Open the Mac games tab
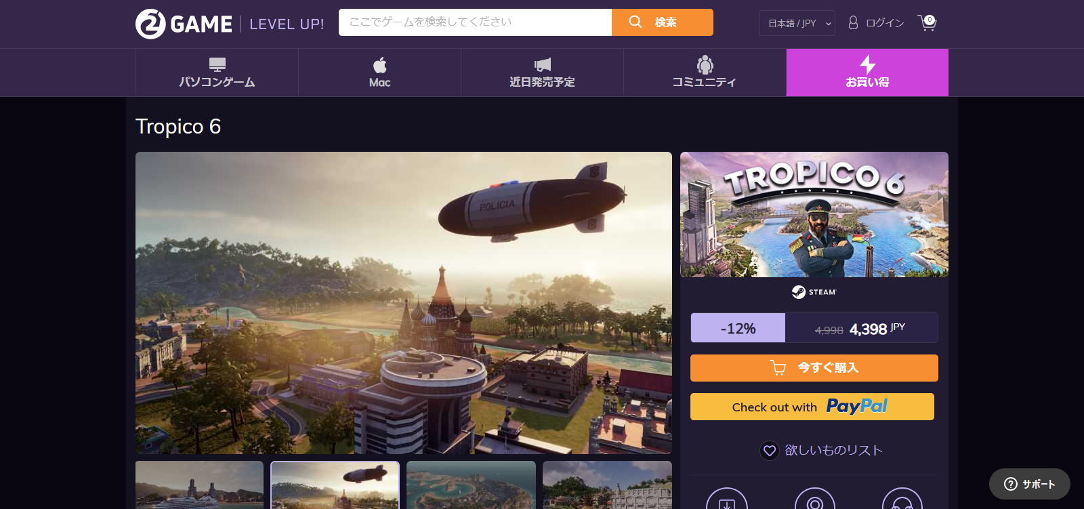 (x=379, y=73)
